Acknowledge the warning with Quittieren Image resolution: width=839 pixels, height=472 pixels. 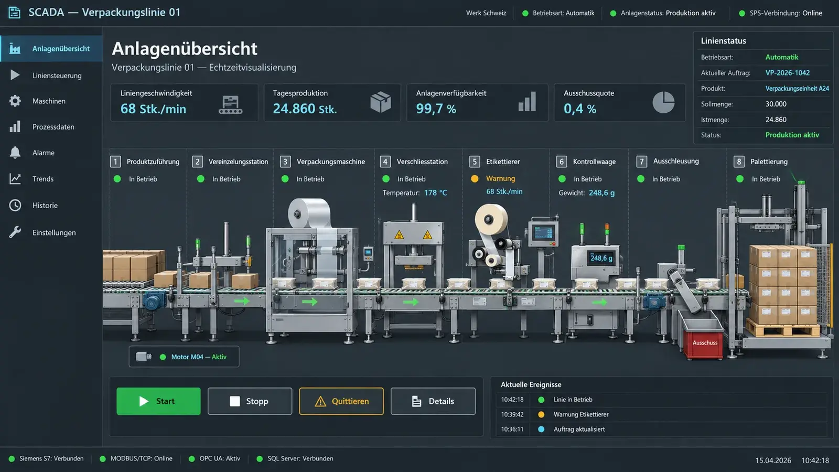pos(341,401)
